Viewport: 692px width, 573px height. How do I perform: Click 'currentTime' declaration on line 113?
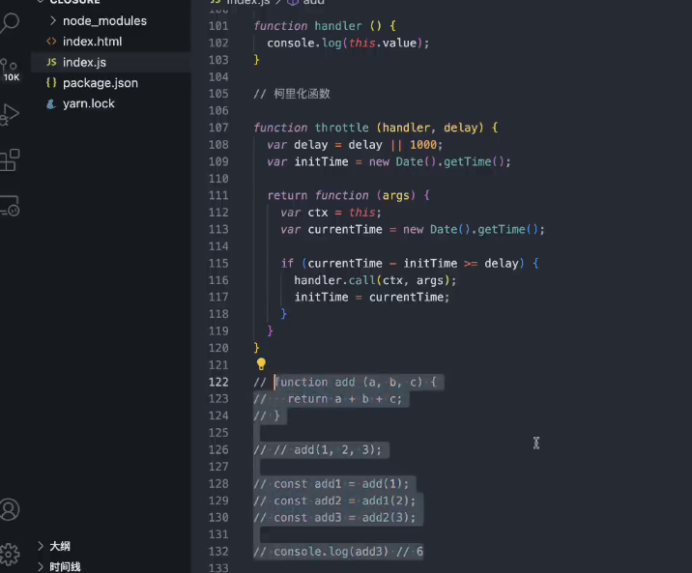[345, 230]
